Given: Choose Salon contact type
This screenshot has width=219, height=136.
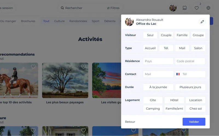Looking at the screenshot, I should (x=198, y=48).
